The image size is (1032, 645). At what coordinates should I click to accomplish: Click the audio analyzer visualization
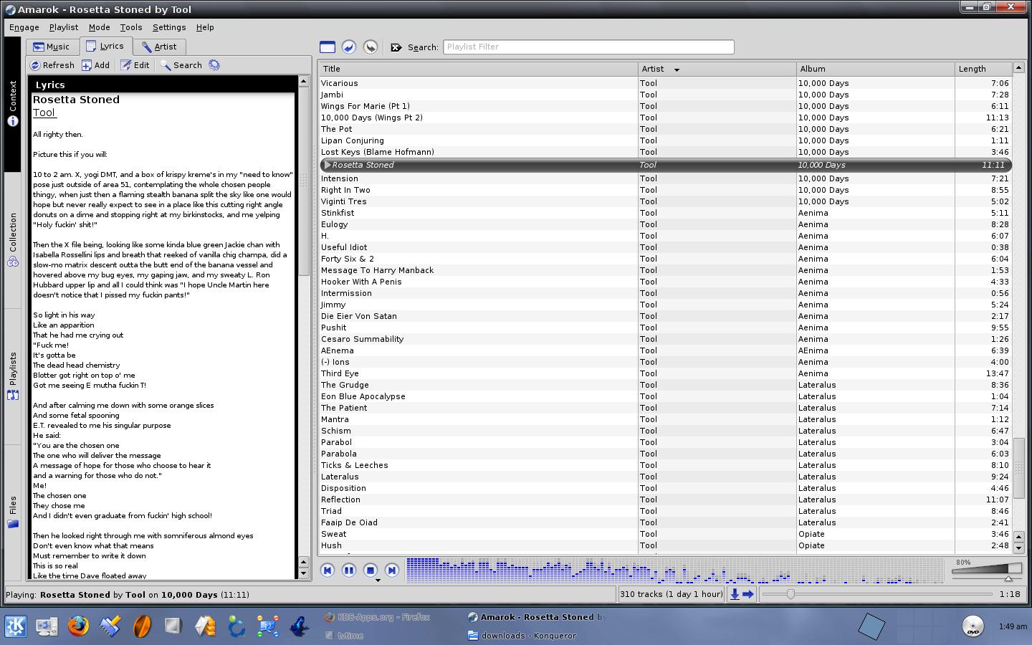coord(676,570)
